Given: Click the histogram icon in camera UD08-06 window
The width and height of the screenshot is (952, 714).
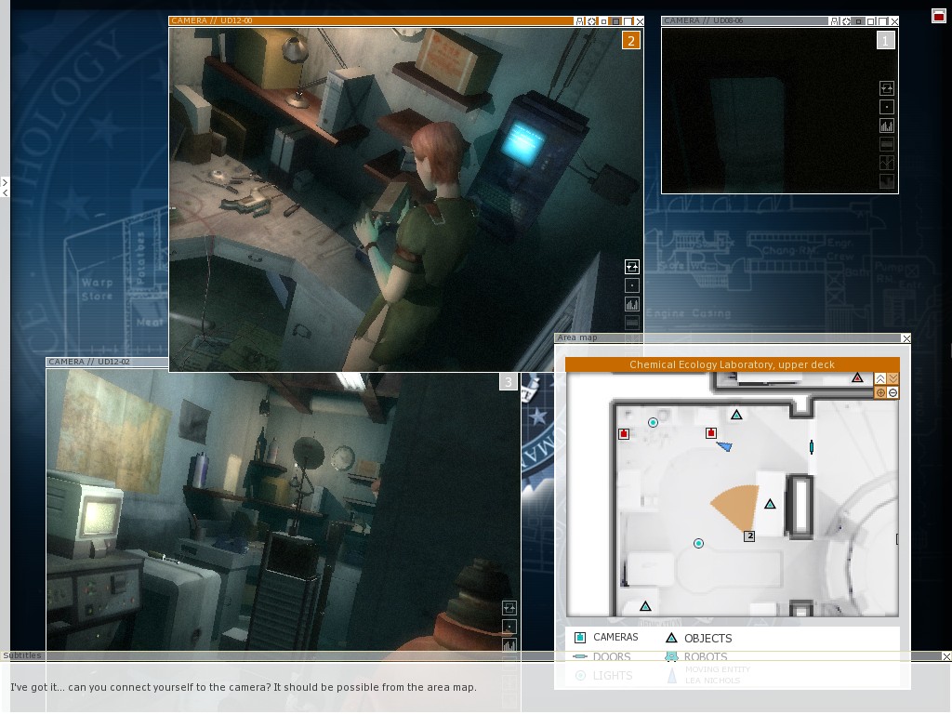Looking at the screenshot, I should (x=886, y=126).
